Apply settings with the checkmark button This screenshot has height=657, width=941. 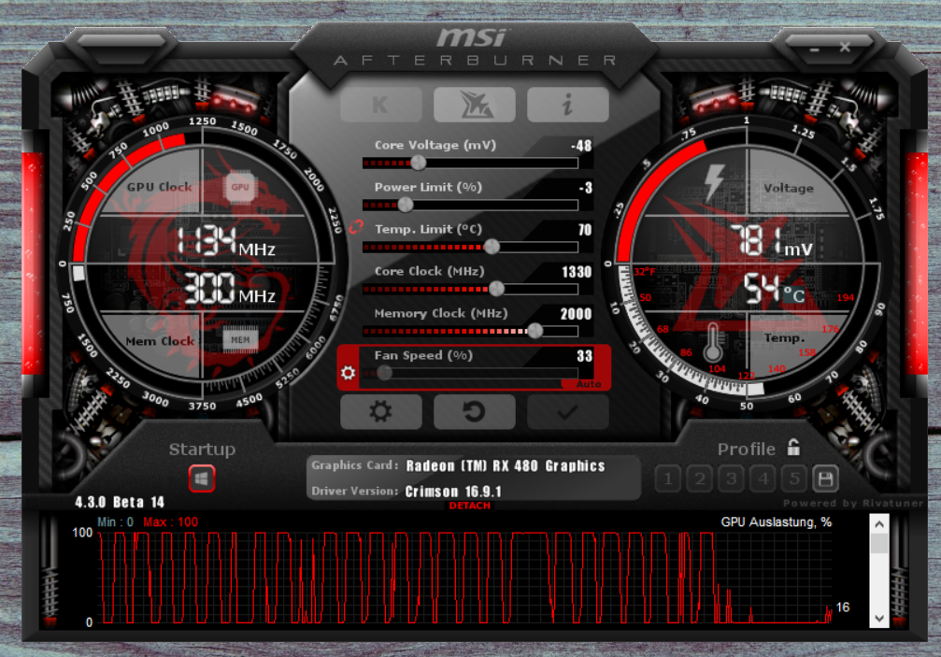point(568,411)
